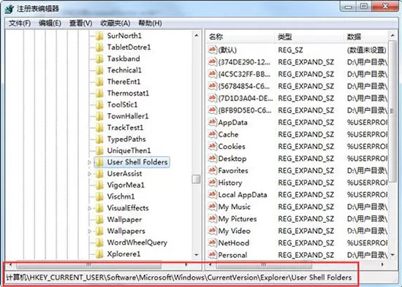Select the TabletDotre1 folder icon
402x287 pixels.
click(99, 47)
